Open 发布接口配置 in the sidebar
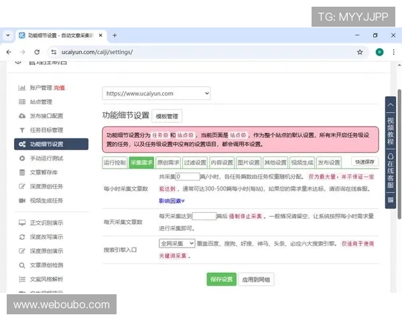Screen dimensions: 402x321 coord(46,116)
